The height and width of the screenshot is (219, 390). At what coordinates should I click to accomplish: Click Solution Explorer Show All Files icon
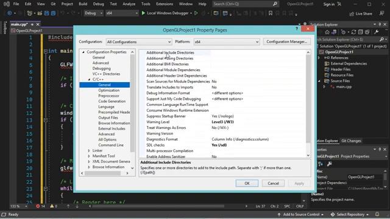click(x=367, y=32)
